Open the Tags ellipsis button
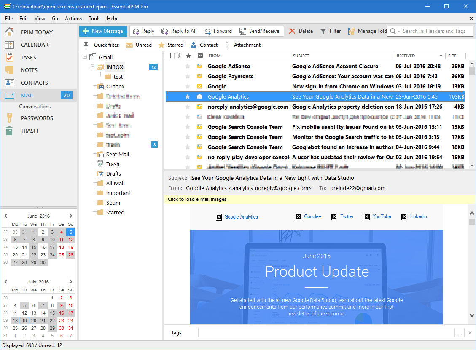Image resolution: width=476 pixels, height=350 pixels. pyautogui.click(x=459, y=333)
